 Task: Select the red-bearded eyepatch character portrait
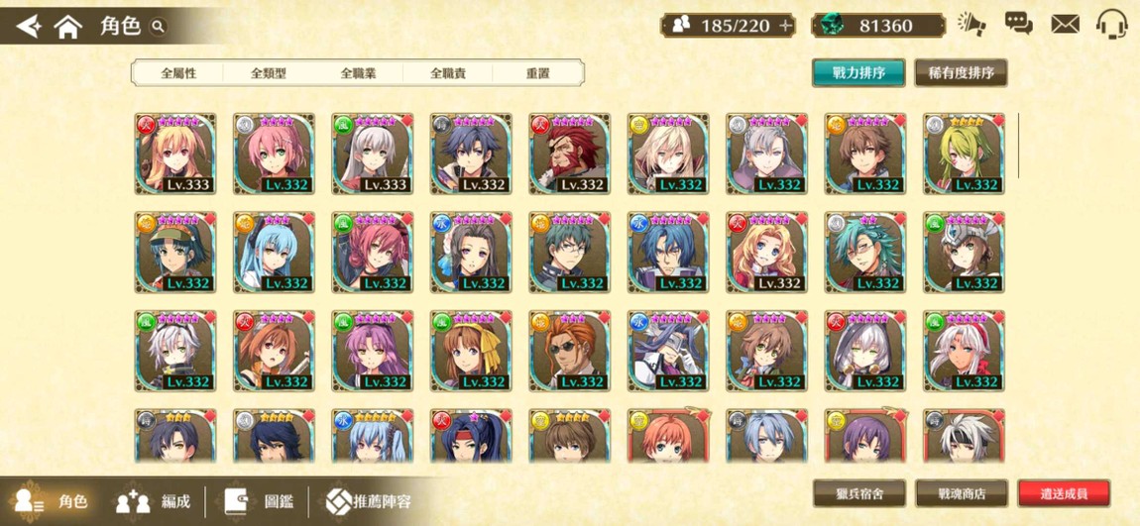[x=569, y=154]
